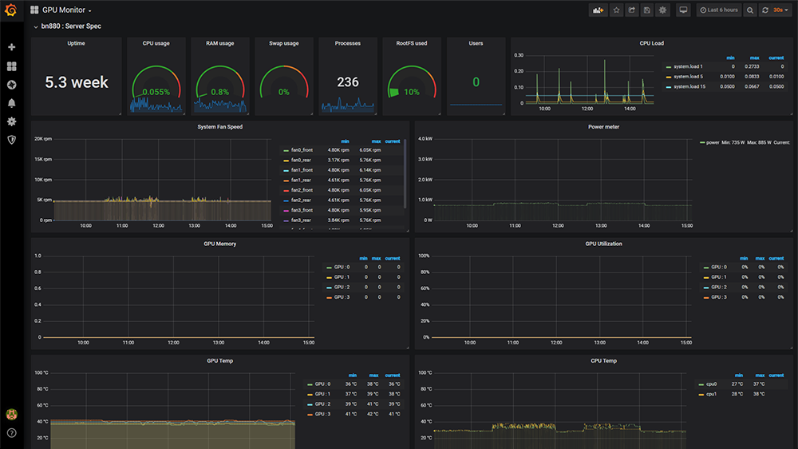The height and width of the screenshot is (449, 798).
Task: Open the Power meter panel title menu
Action: tap(603, 126)
